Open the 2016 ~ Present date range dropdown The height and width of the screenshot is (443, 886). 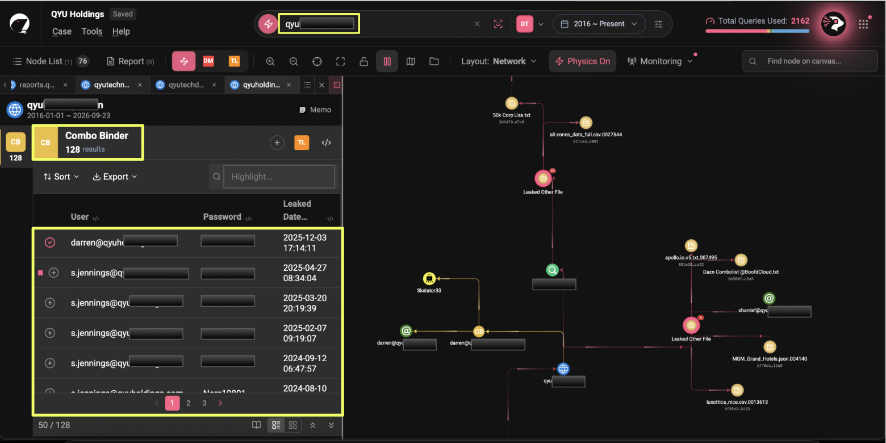pyautogui.click(x=599, y=24)
